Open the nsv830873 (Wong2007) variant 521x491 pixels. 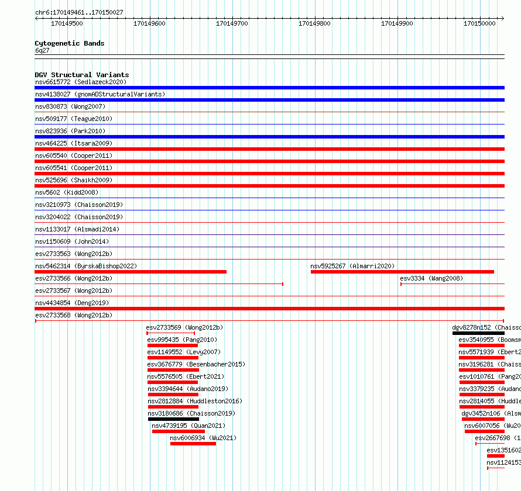tap(70, 106)
